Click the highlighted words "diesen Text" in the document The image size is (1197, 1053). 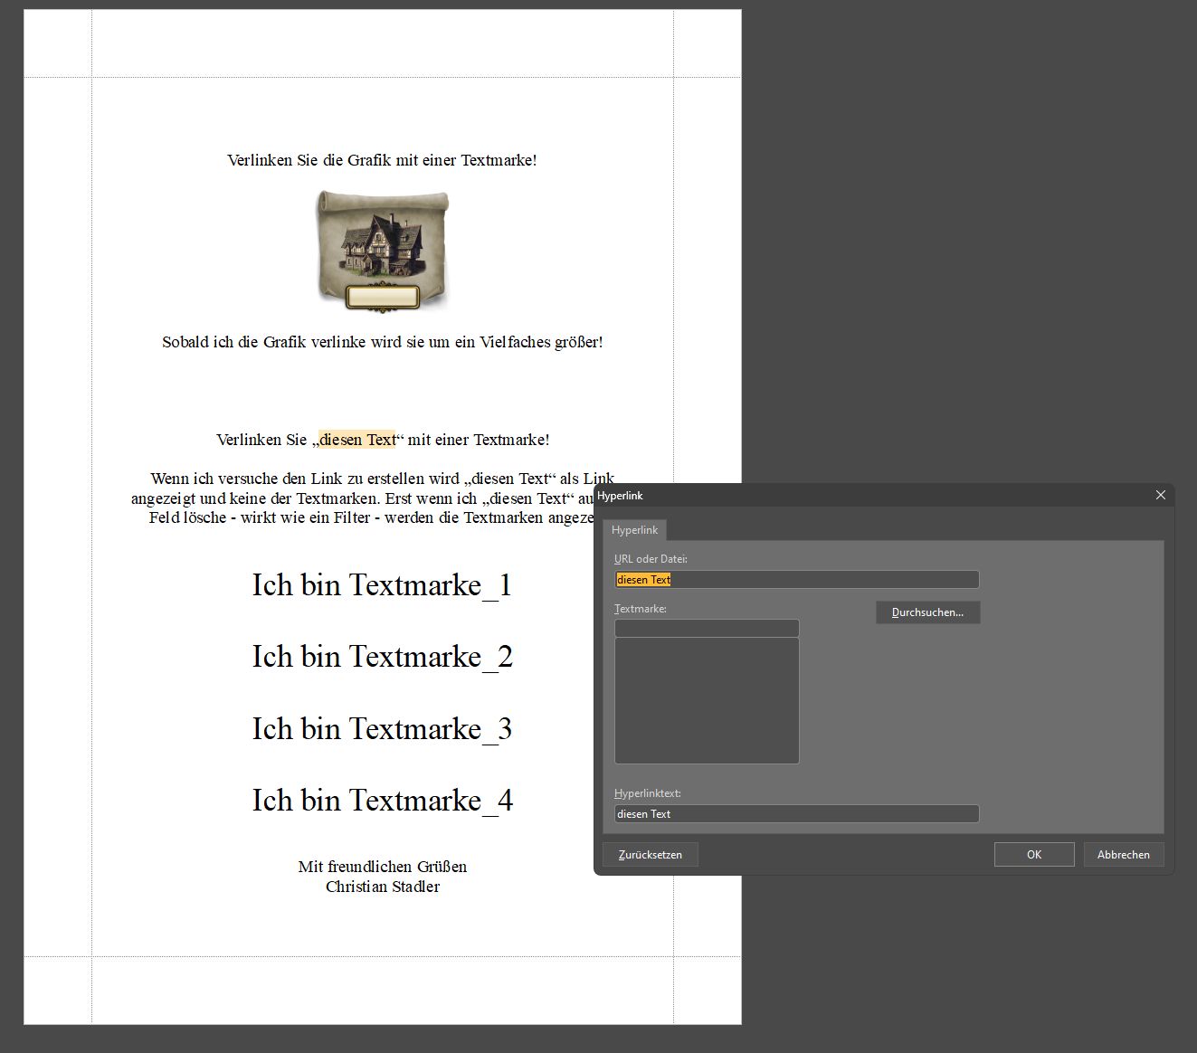(357, 440)
